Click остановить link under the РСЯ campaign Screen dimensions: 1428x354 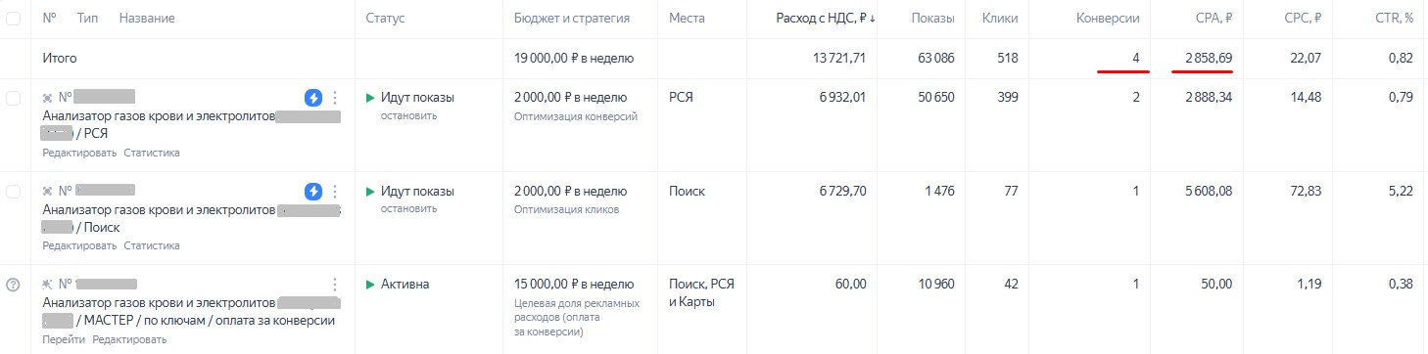(x=408, y=115)
